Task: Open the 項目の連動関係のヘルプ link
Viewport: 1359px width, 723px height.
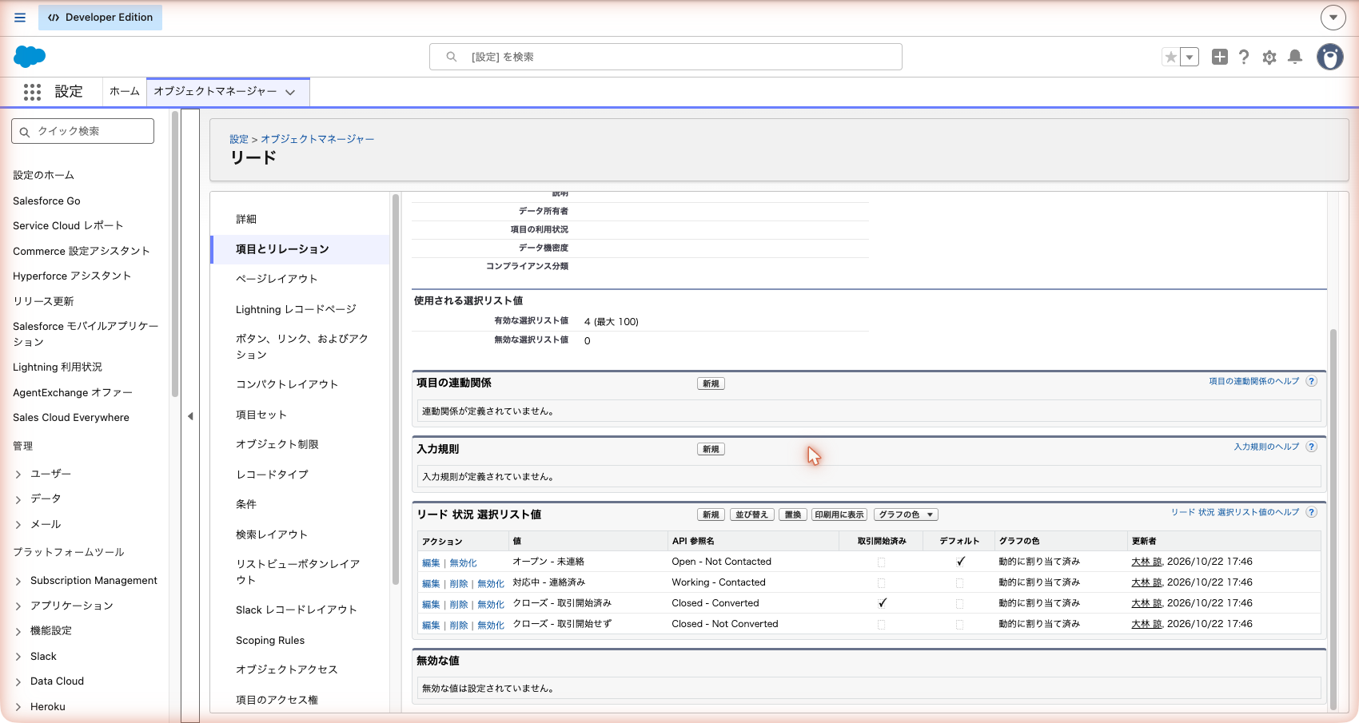Action: (x=1254, y=381)
